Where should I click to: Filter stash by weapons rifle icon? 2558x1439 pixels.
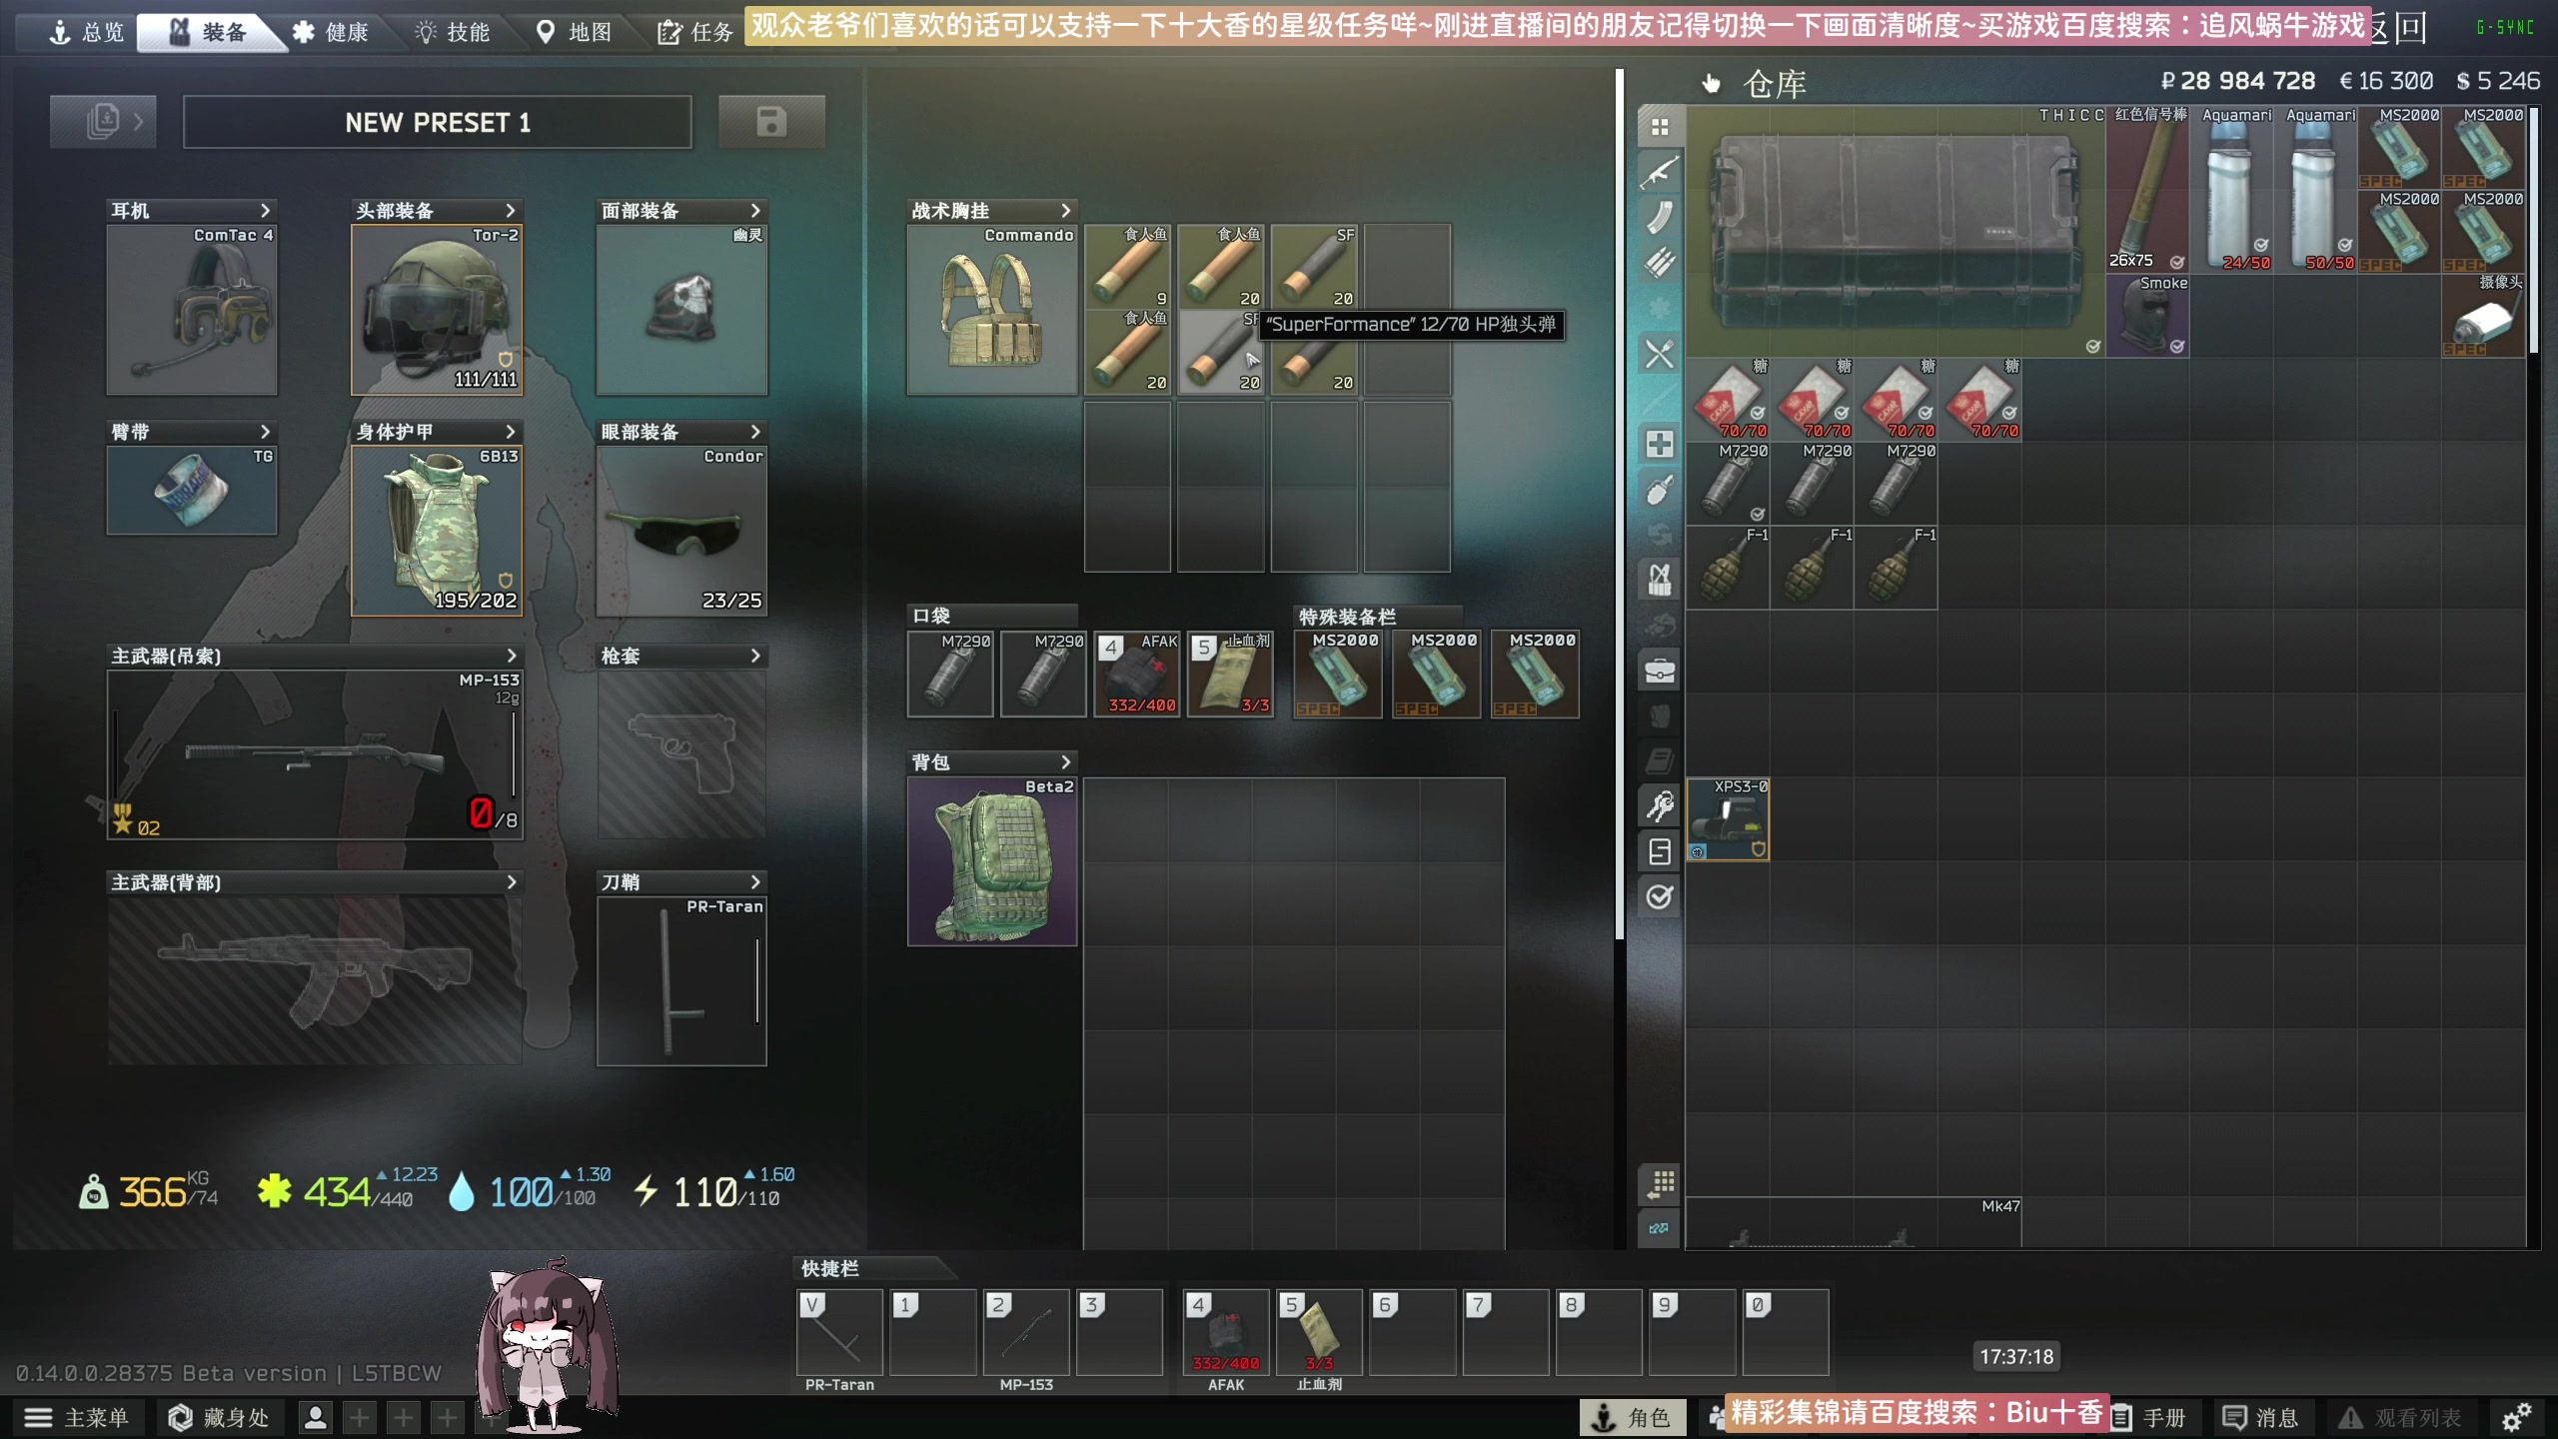(1660, 172)
